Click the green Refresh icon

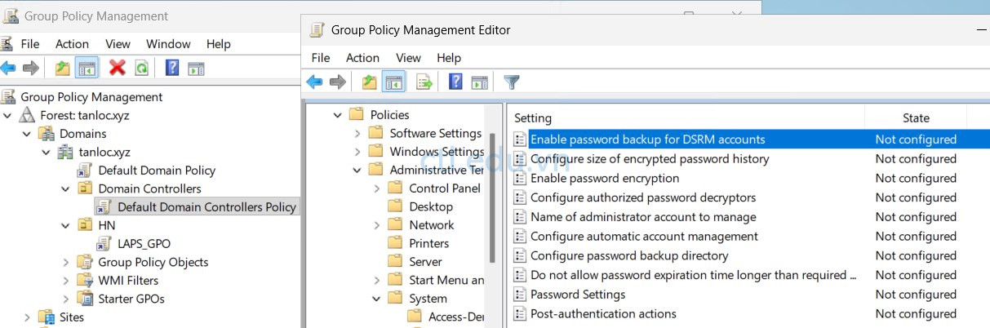pos(141,68)
